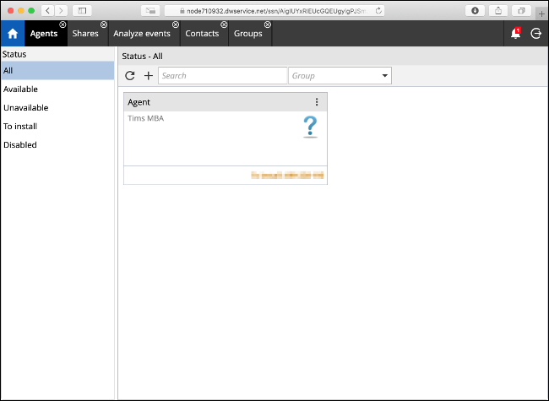
Task: Close the Analyze events tab
Action: coord(176,25)
